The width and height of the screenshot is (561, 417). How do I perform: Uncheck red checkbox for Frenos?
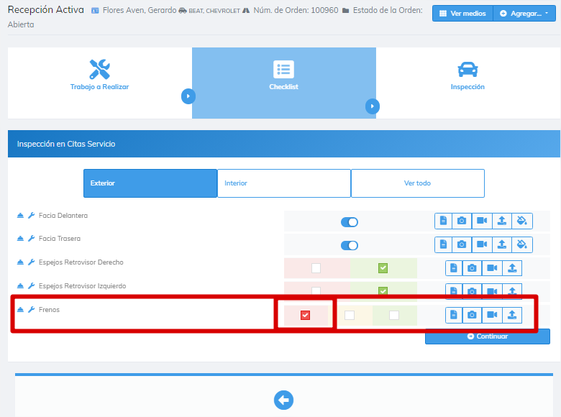[x=305, y=315]
